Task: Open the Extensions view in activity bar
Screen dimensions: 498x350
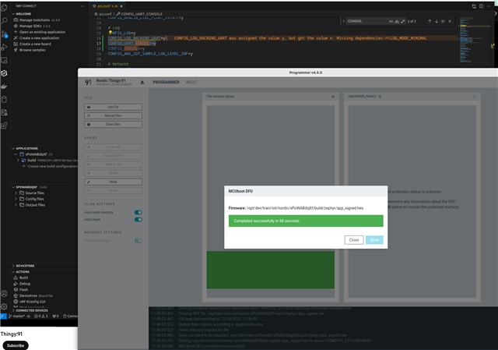Action: coord(4,126)
